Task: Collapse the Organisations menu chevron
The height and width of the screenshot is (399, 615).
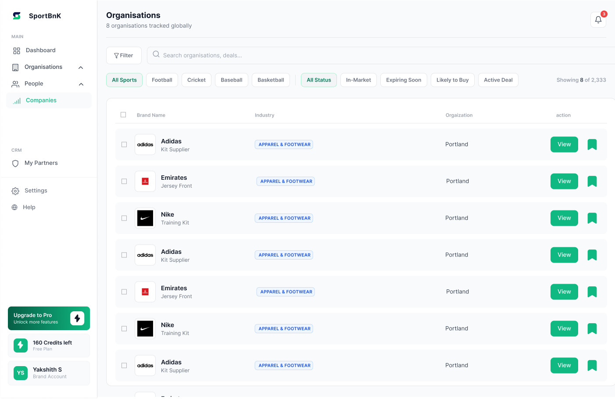Action: (81, 68)
